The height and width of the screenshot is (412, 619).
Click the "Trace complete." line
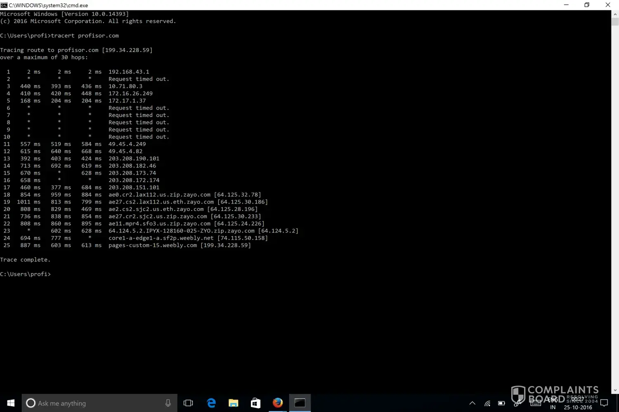pos(25,260)
